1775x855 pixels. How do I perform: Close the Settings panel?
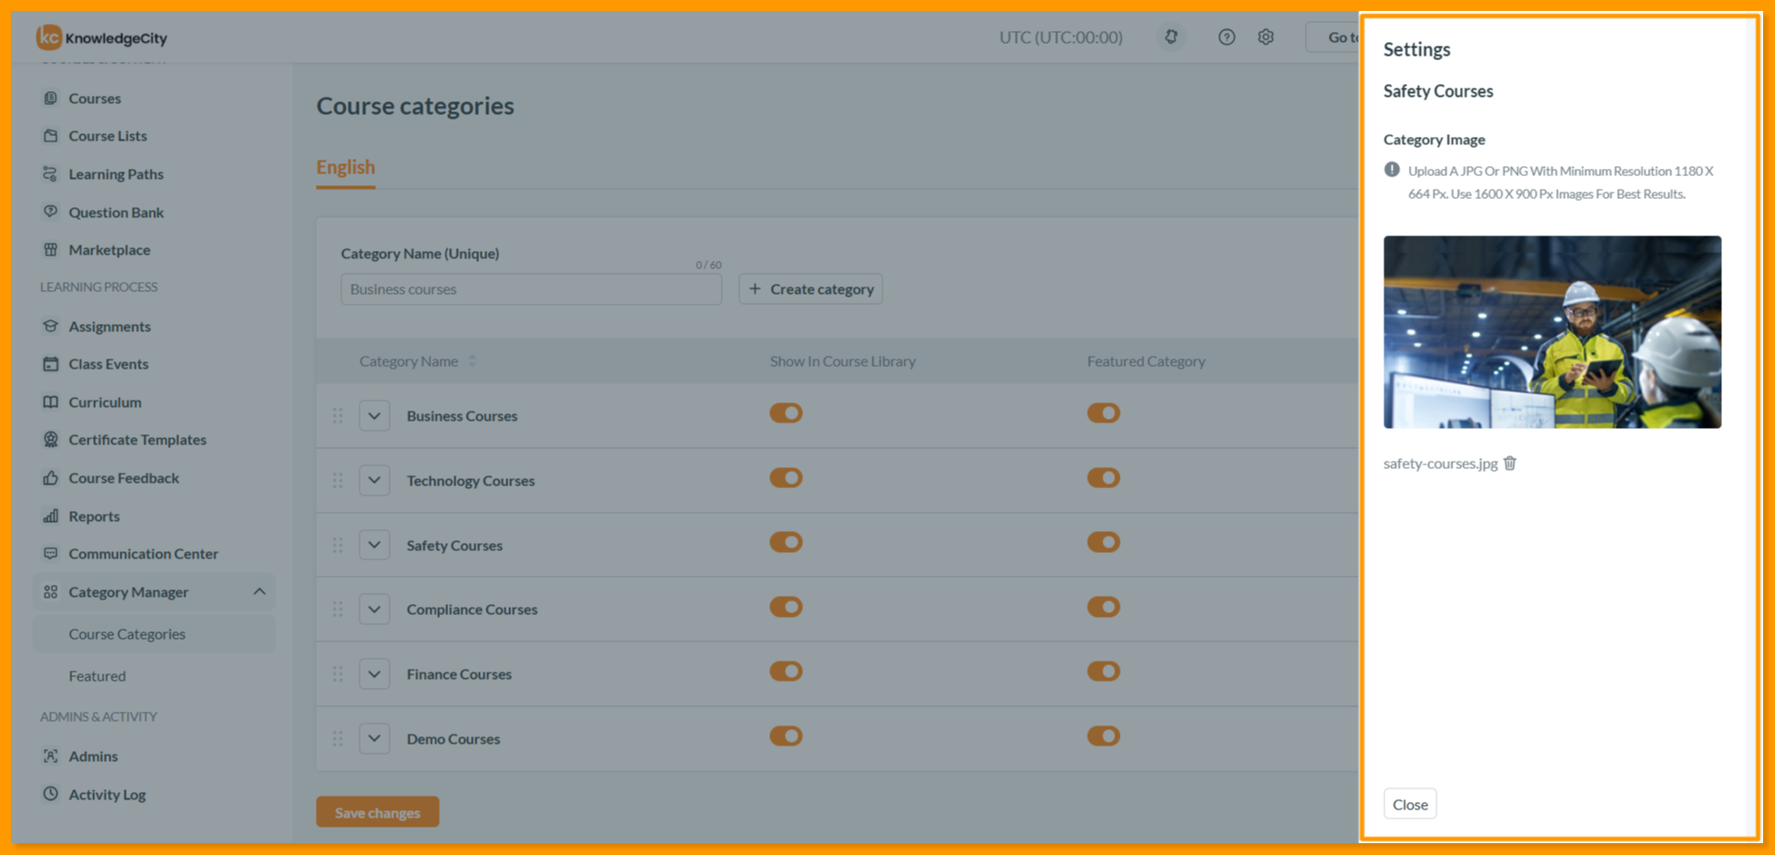pyautogui.click(x=1410, y=804)
